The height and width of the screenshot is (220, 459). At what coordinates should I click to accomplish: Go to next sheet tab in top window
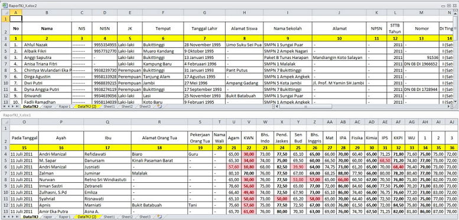[12, 107]
